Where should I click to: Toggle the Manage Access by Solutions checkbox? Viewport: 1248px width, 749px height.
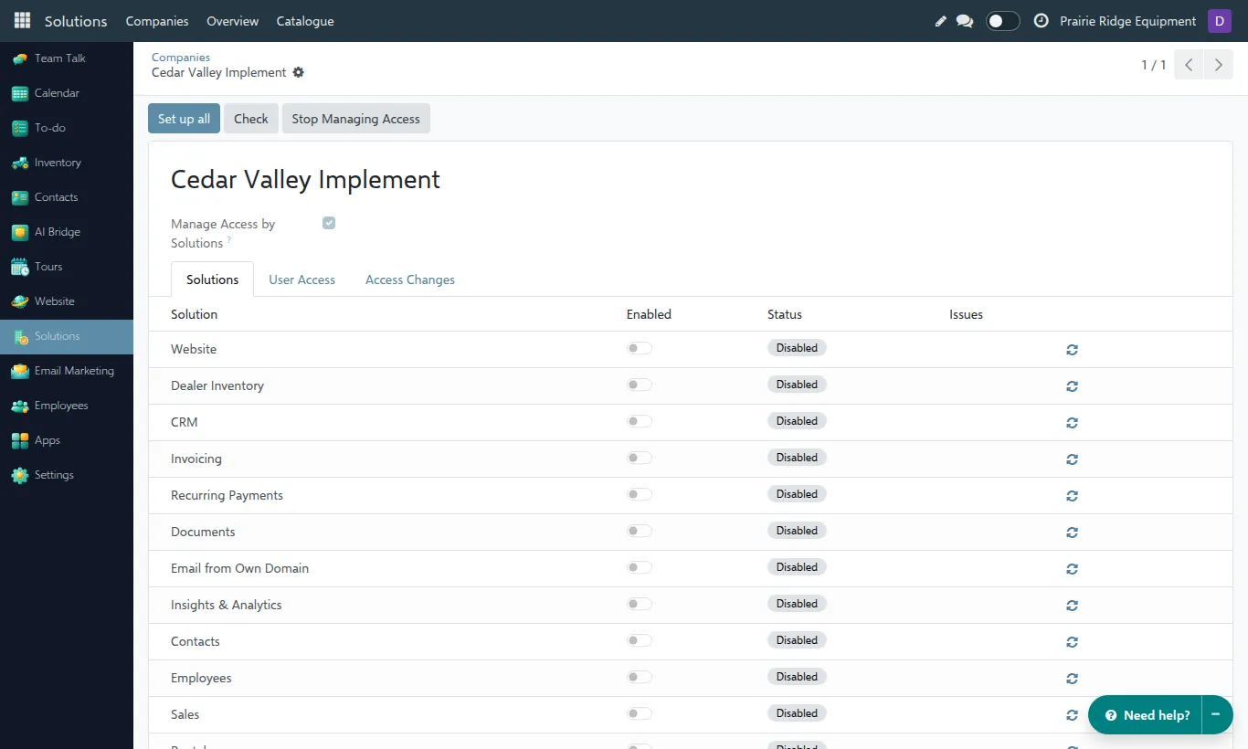click(x=329, y=223)
